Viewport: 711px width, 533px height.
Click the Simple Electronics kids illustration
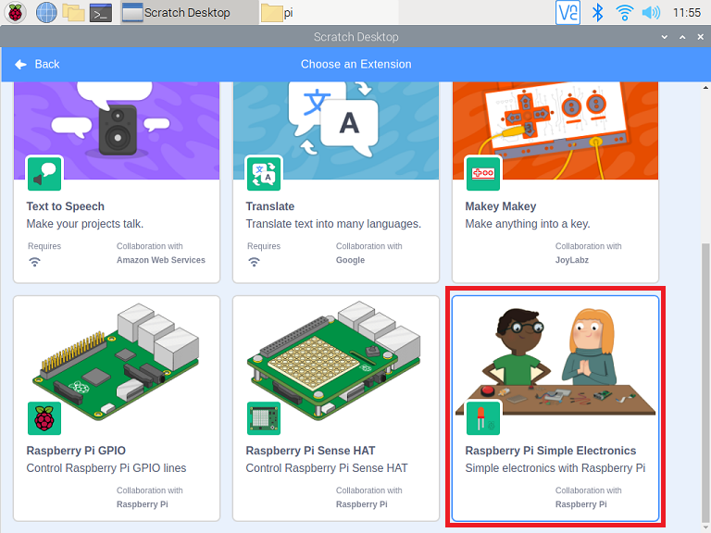tap(555, 361)
